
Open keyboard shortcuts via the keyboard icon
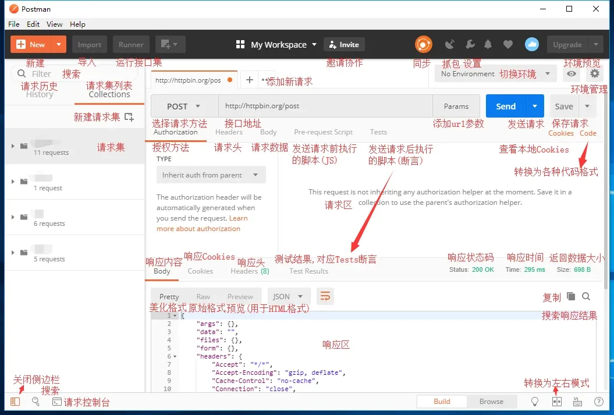577,401
